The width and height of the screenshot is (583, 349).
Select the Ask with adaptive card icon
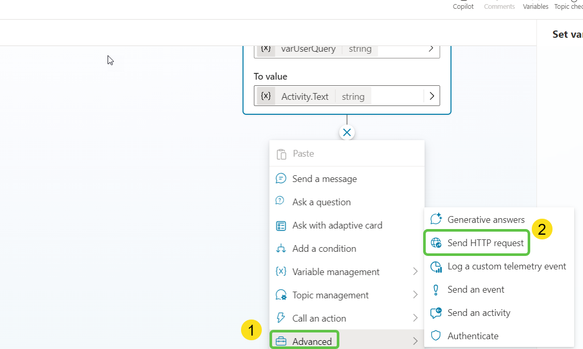click(x=281, y=225)
